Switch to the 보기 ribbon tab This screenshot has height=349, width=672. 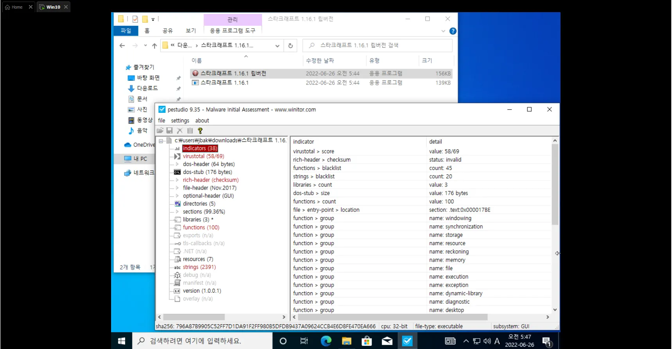click(x=190, y=31)
